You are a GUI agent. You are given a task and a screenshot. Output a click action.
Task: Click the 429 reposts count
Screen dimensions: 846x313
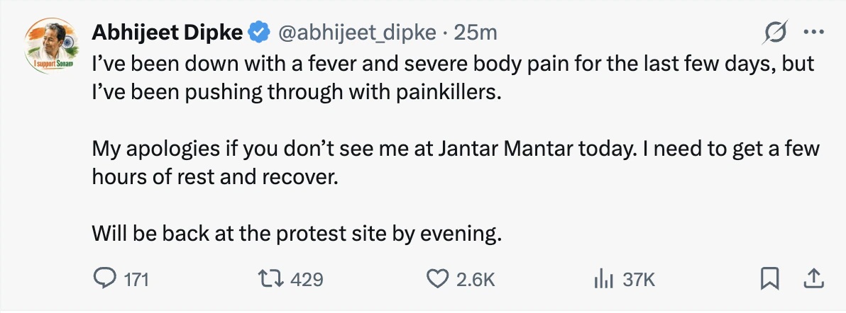(x=307, y=280)
